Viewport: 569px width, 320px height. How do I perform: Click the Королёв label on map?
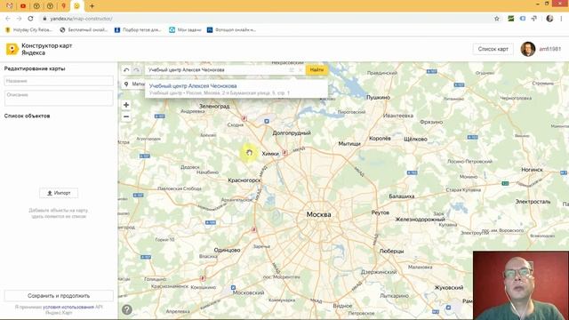[x=380, y=139]
